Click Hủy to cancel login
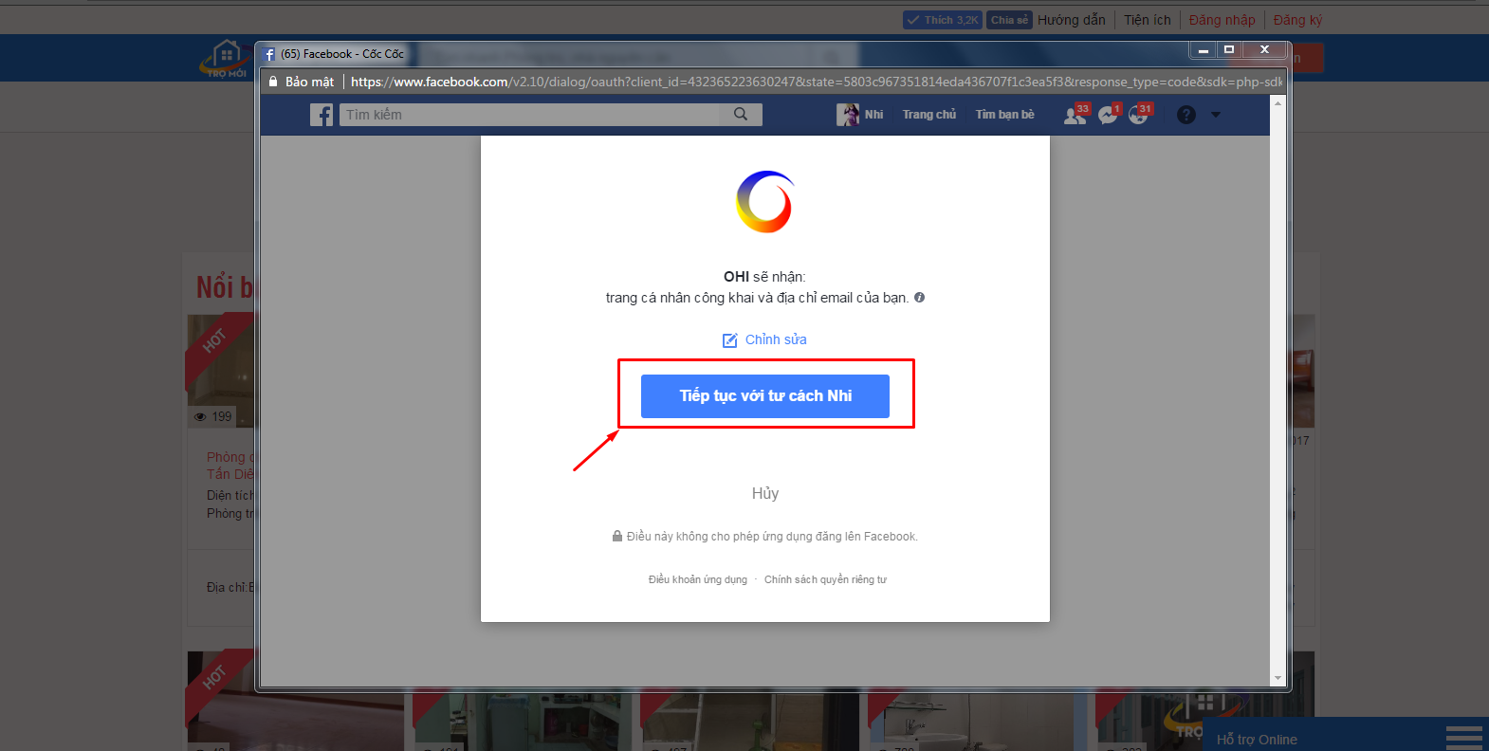Screen dimensions: 1489x751 click(x=765, y=493)
